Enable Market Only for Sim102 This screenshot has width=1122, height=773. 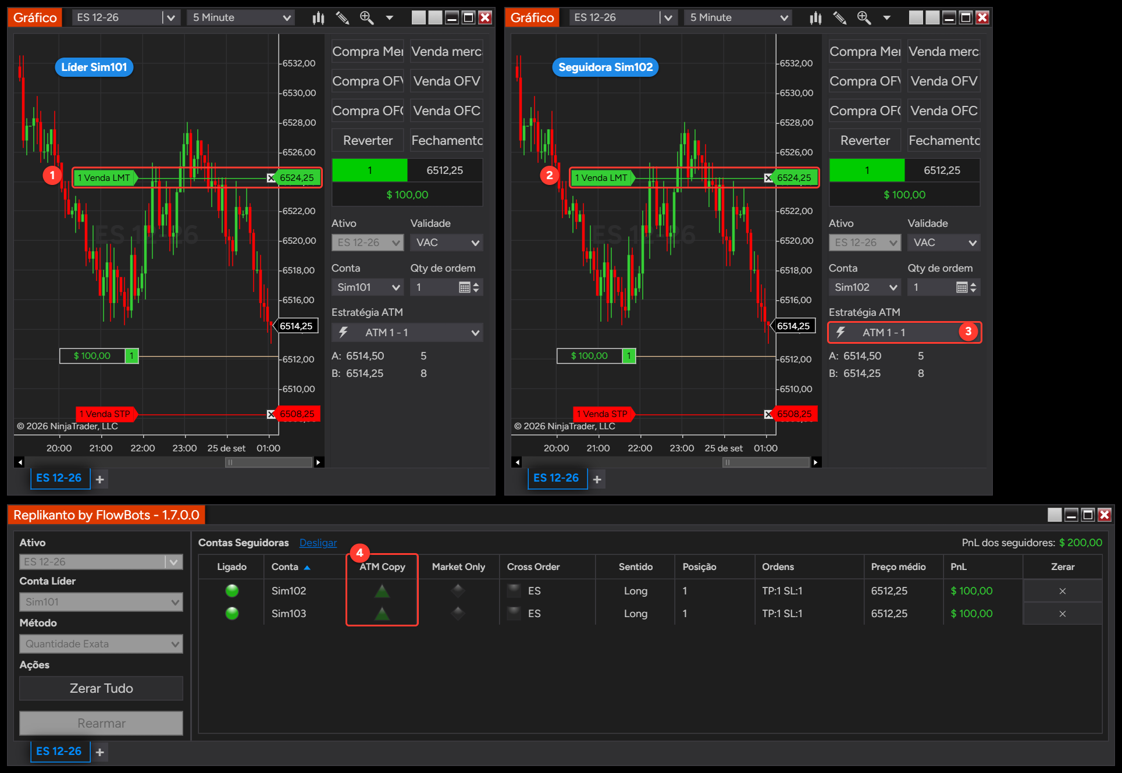tap(458, 591)
